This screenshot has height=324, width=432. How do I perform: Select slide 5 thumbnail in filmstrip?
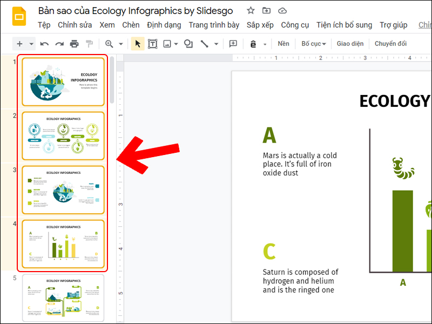(x=63, y=299)
